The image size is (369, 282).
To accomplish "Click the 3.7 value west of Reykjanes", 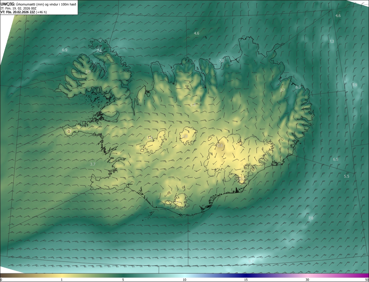I will tap(93, 164).
